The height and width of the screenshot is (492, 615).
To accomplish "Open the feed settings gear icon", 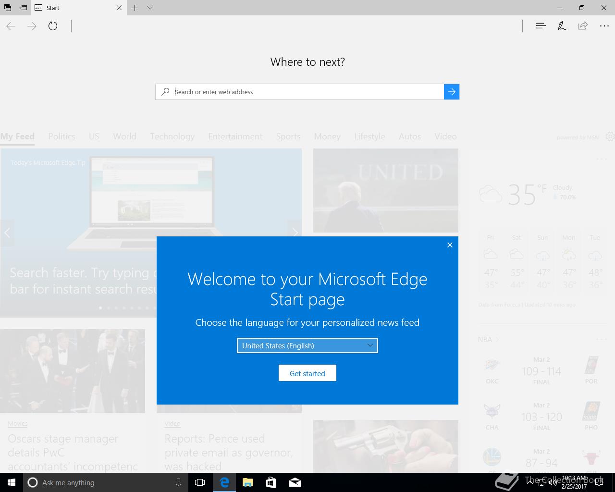I will pyautogui.click(x=610, y=136).
